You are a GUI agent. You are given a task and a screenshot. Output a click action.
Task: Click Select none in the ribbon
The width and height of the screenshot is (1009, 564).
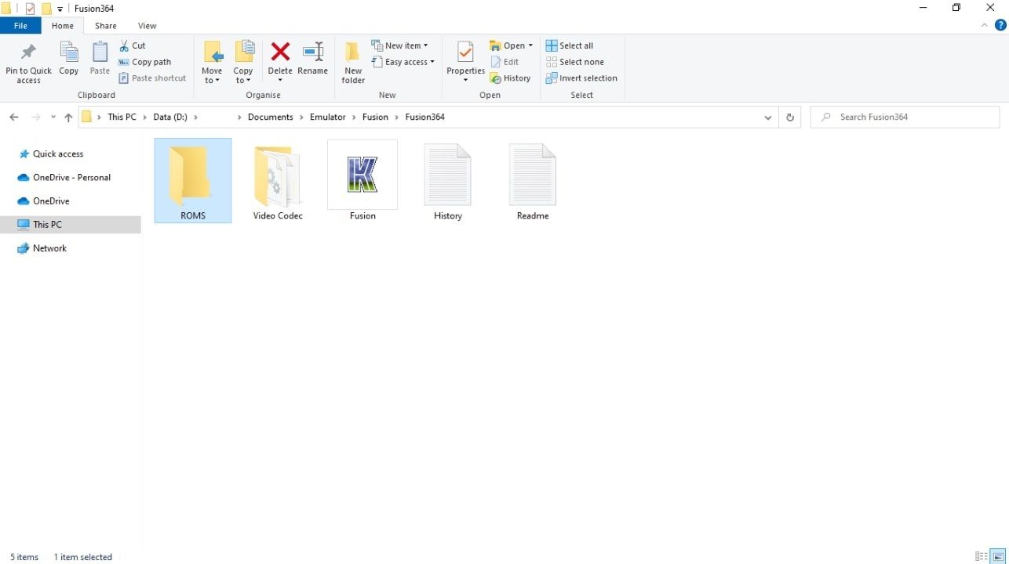[x=575, y=62]
